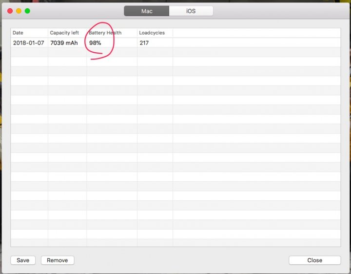The width and height of the screenshot is (351, 274).
Task: Close window with red traffic light button
Action: pyautogui.click(x=10, y=11)
